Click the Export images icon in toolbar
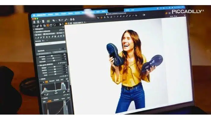The width and height of the screenshot is (211, 120). [38, 22]
